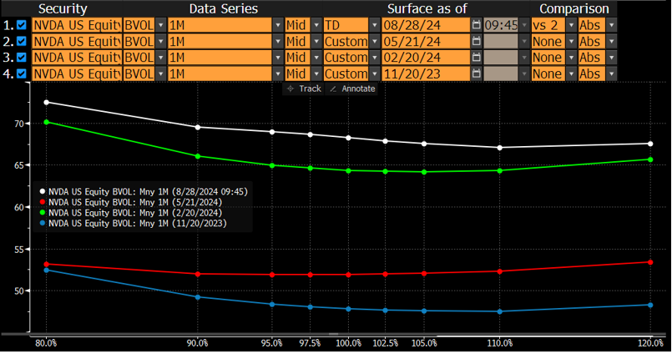Open row 4 None comparison dropdown
The width and height of the screenshot is (672, 354).
click(571, 73)
